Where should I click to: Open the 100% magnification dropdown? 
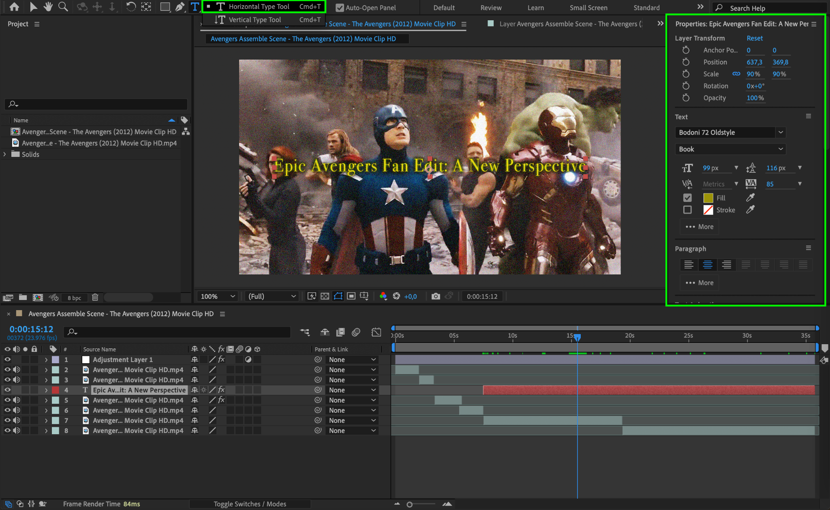(217, 296)
